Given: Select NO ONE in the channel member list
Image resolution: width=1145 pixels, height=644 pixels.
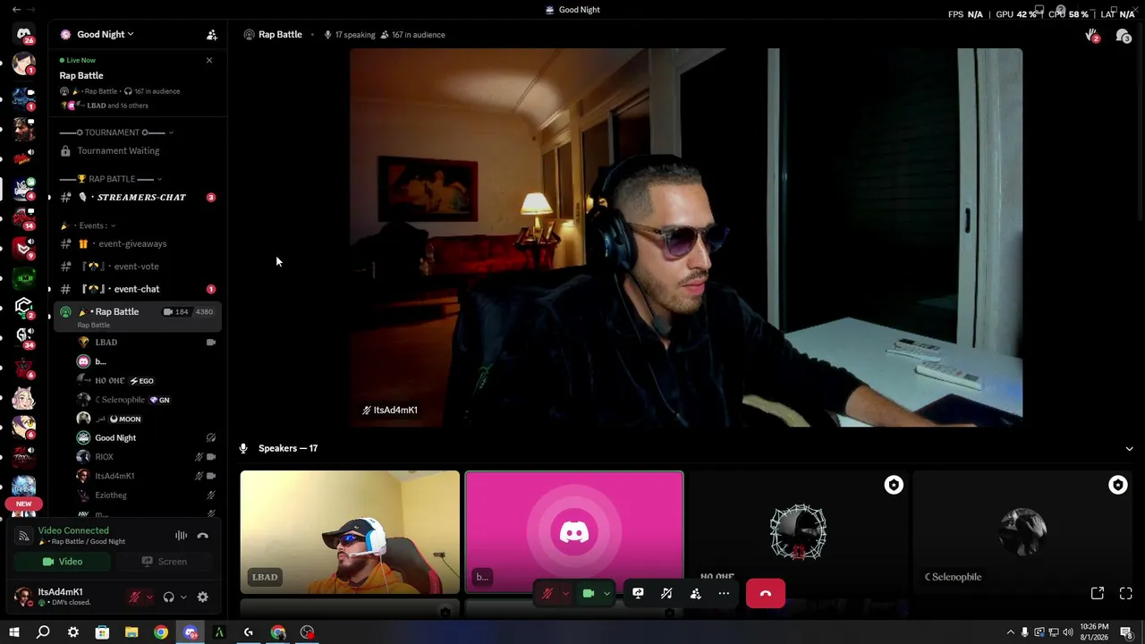Looking at the screenshot, I should click(148, 380).
